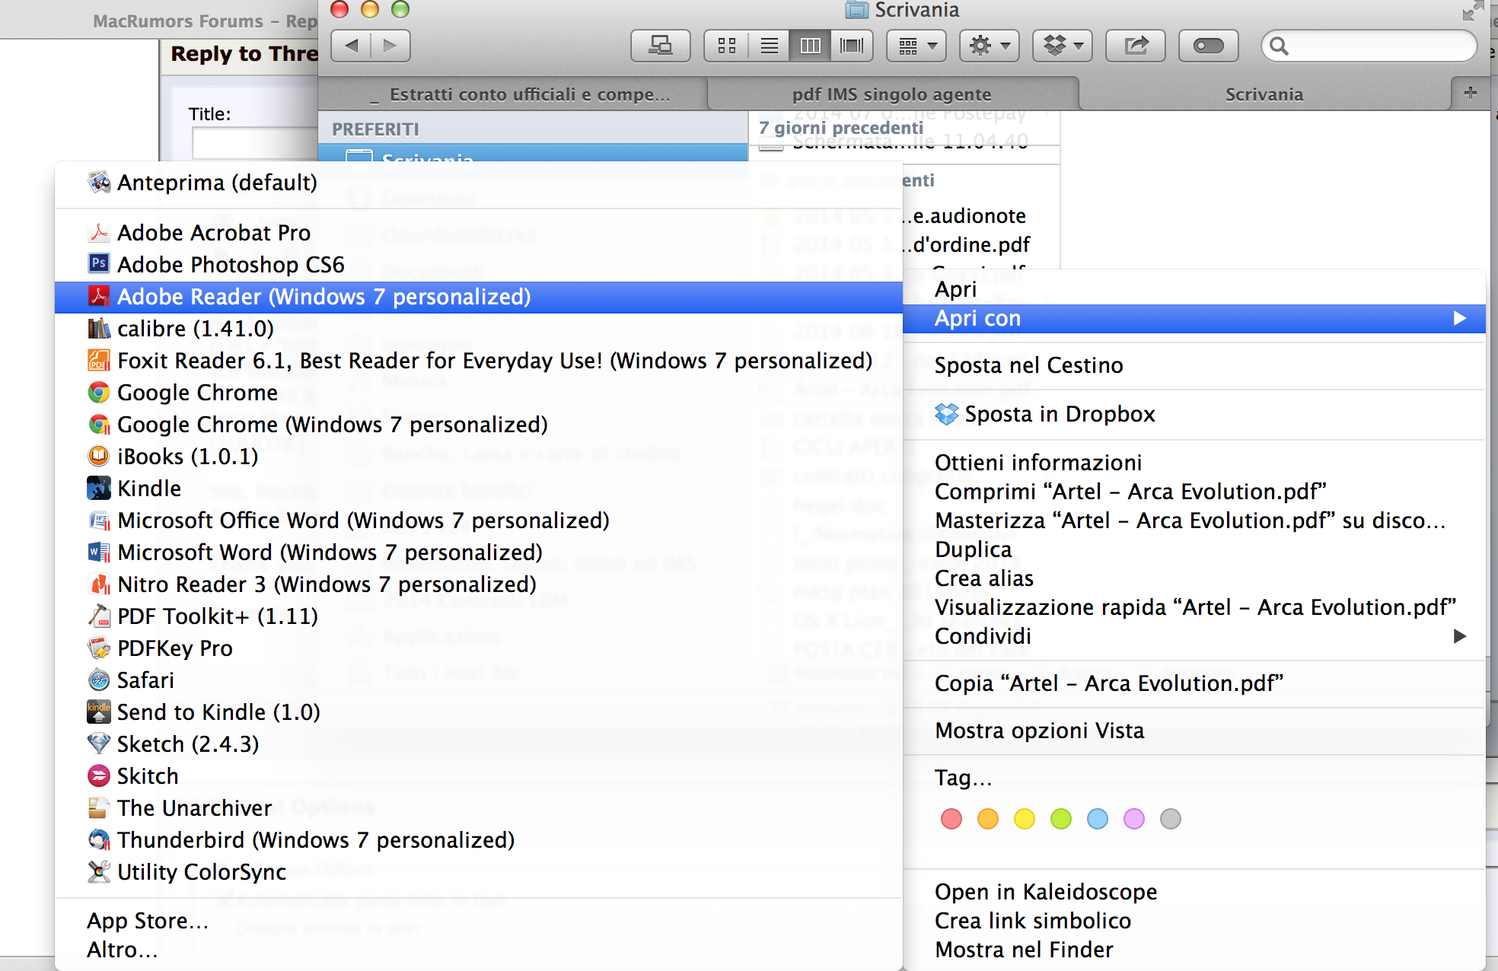The height and width of the screenshot is (971, 1498).
Task: Open with Adobe Reader (Windows 7 personalized)
Action: pos(479,297)
